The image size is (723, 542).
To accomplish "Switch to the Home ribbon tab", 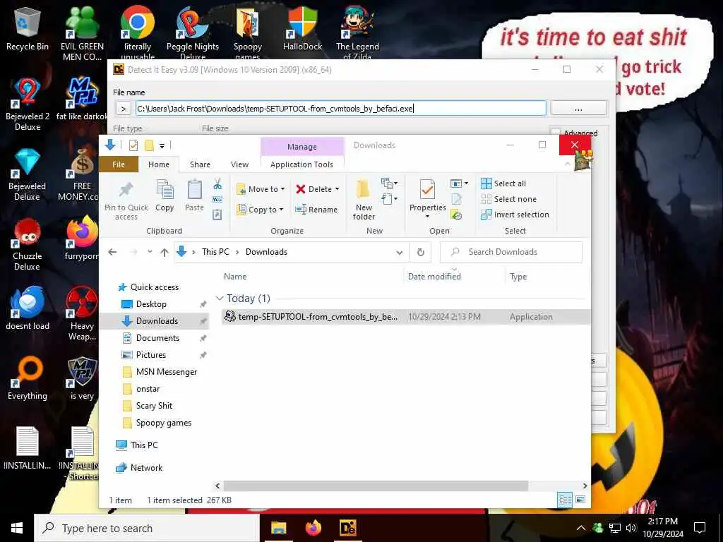I will [x=159, y=164].
